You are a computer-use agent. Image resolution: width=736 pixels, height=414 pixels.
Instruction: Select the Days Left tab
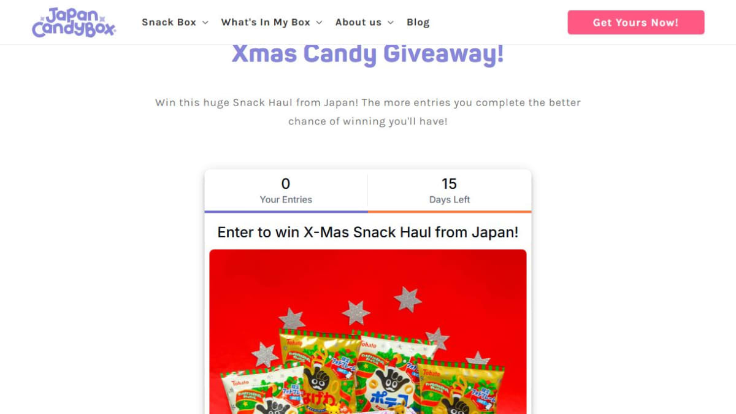pos(450,191)
